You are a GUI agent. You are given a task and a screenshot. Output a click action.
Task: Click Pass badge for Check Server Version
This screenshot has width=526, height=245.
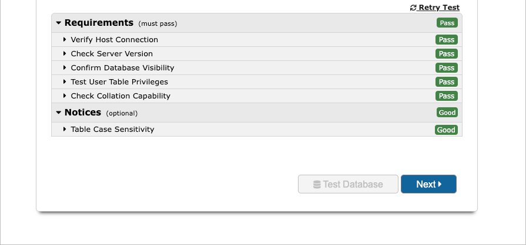(x=447, y=54)
